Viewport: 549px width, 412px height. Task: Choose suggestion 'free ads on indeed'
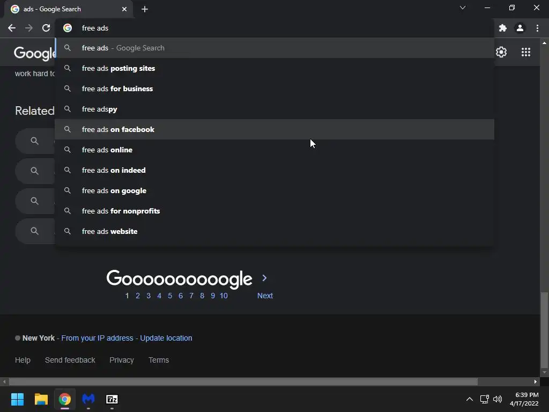click(274, 170)
